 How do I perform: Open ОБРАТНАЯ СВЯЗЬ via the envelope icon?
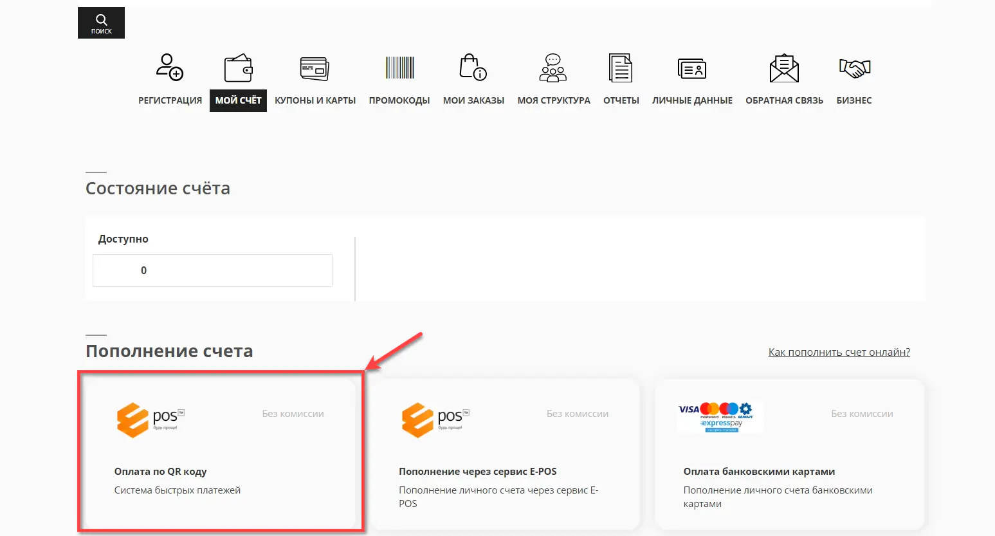(x=783, y=67)
